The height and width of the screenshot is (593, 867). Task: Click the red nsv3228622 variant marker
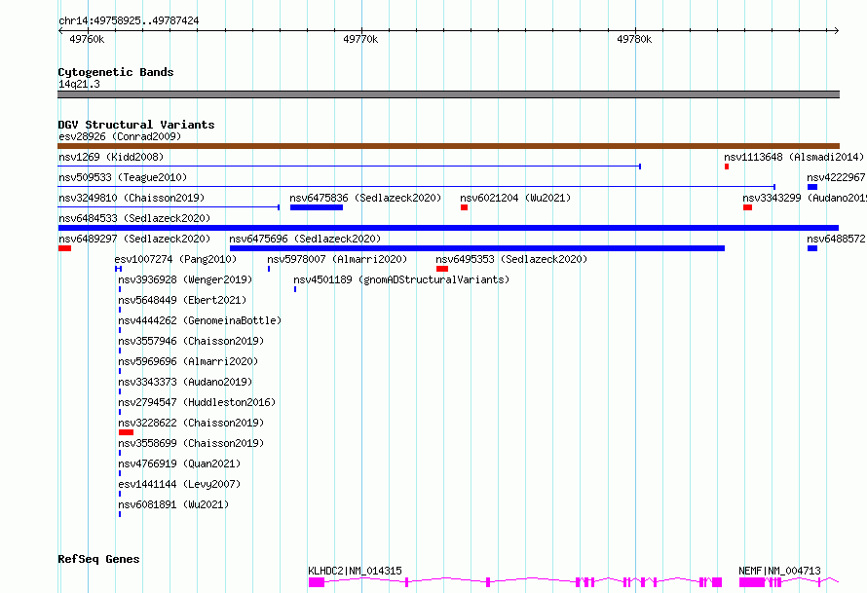pyautogui.click(x=126, y=432)
